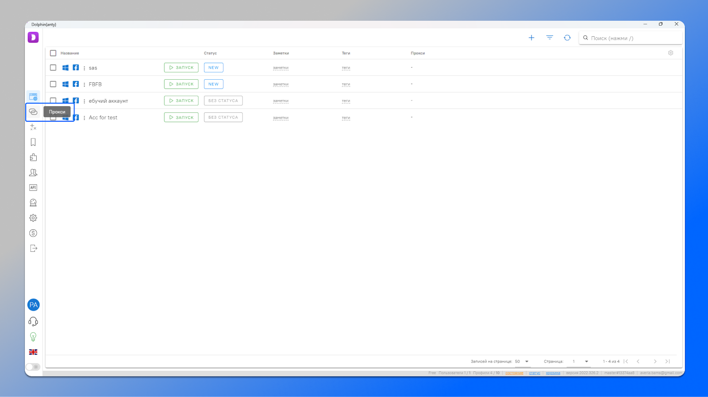The width and height of the screenshot is (708, 397).
Task: Open the API sidebar section
Action: pyautogui.click(x=33, y=188)
